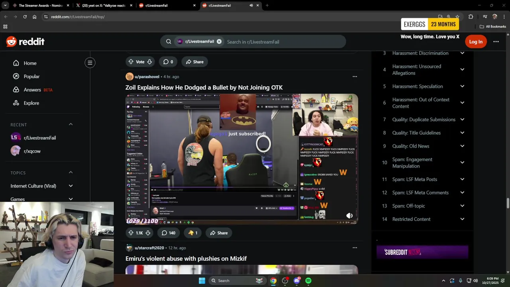Collapse the TOPICS section
The height and width of the screenshot is (287, 510).
coord(71,172)
